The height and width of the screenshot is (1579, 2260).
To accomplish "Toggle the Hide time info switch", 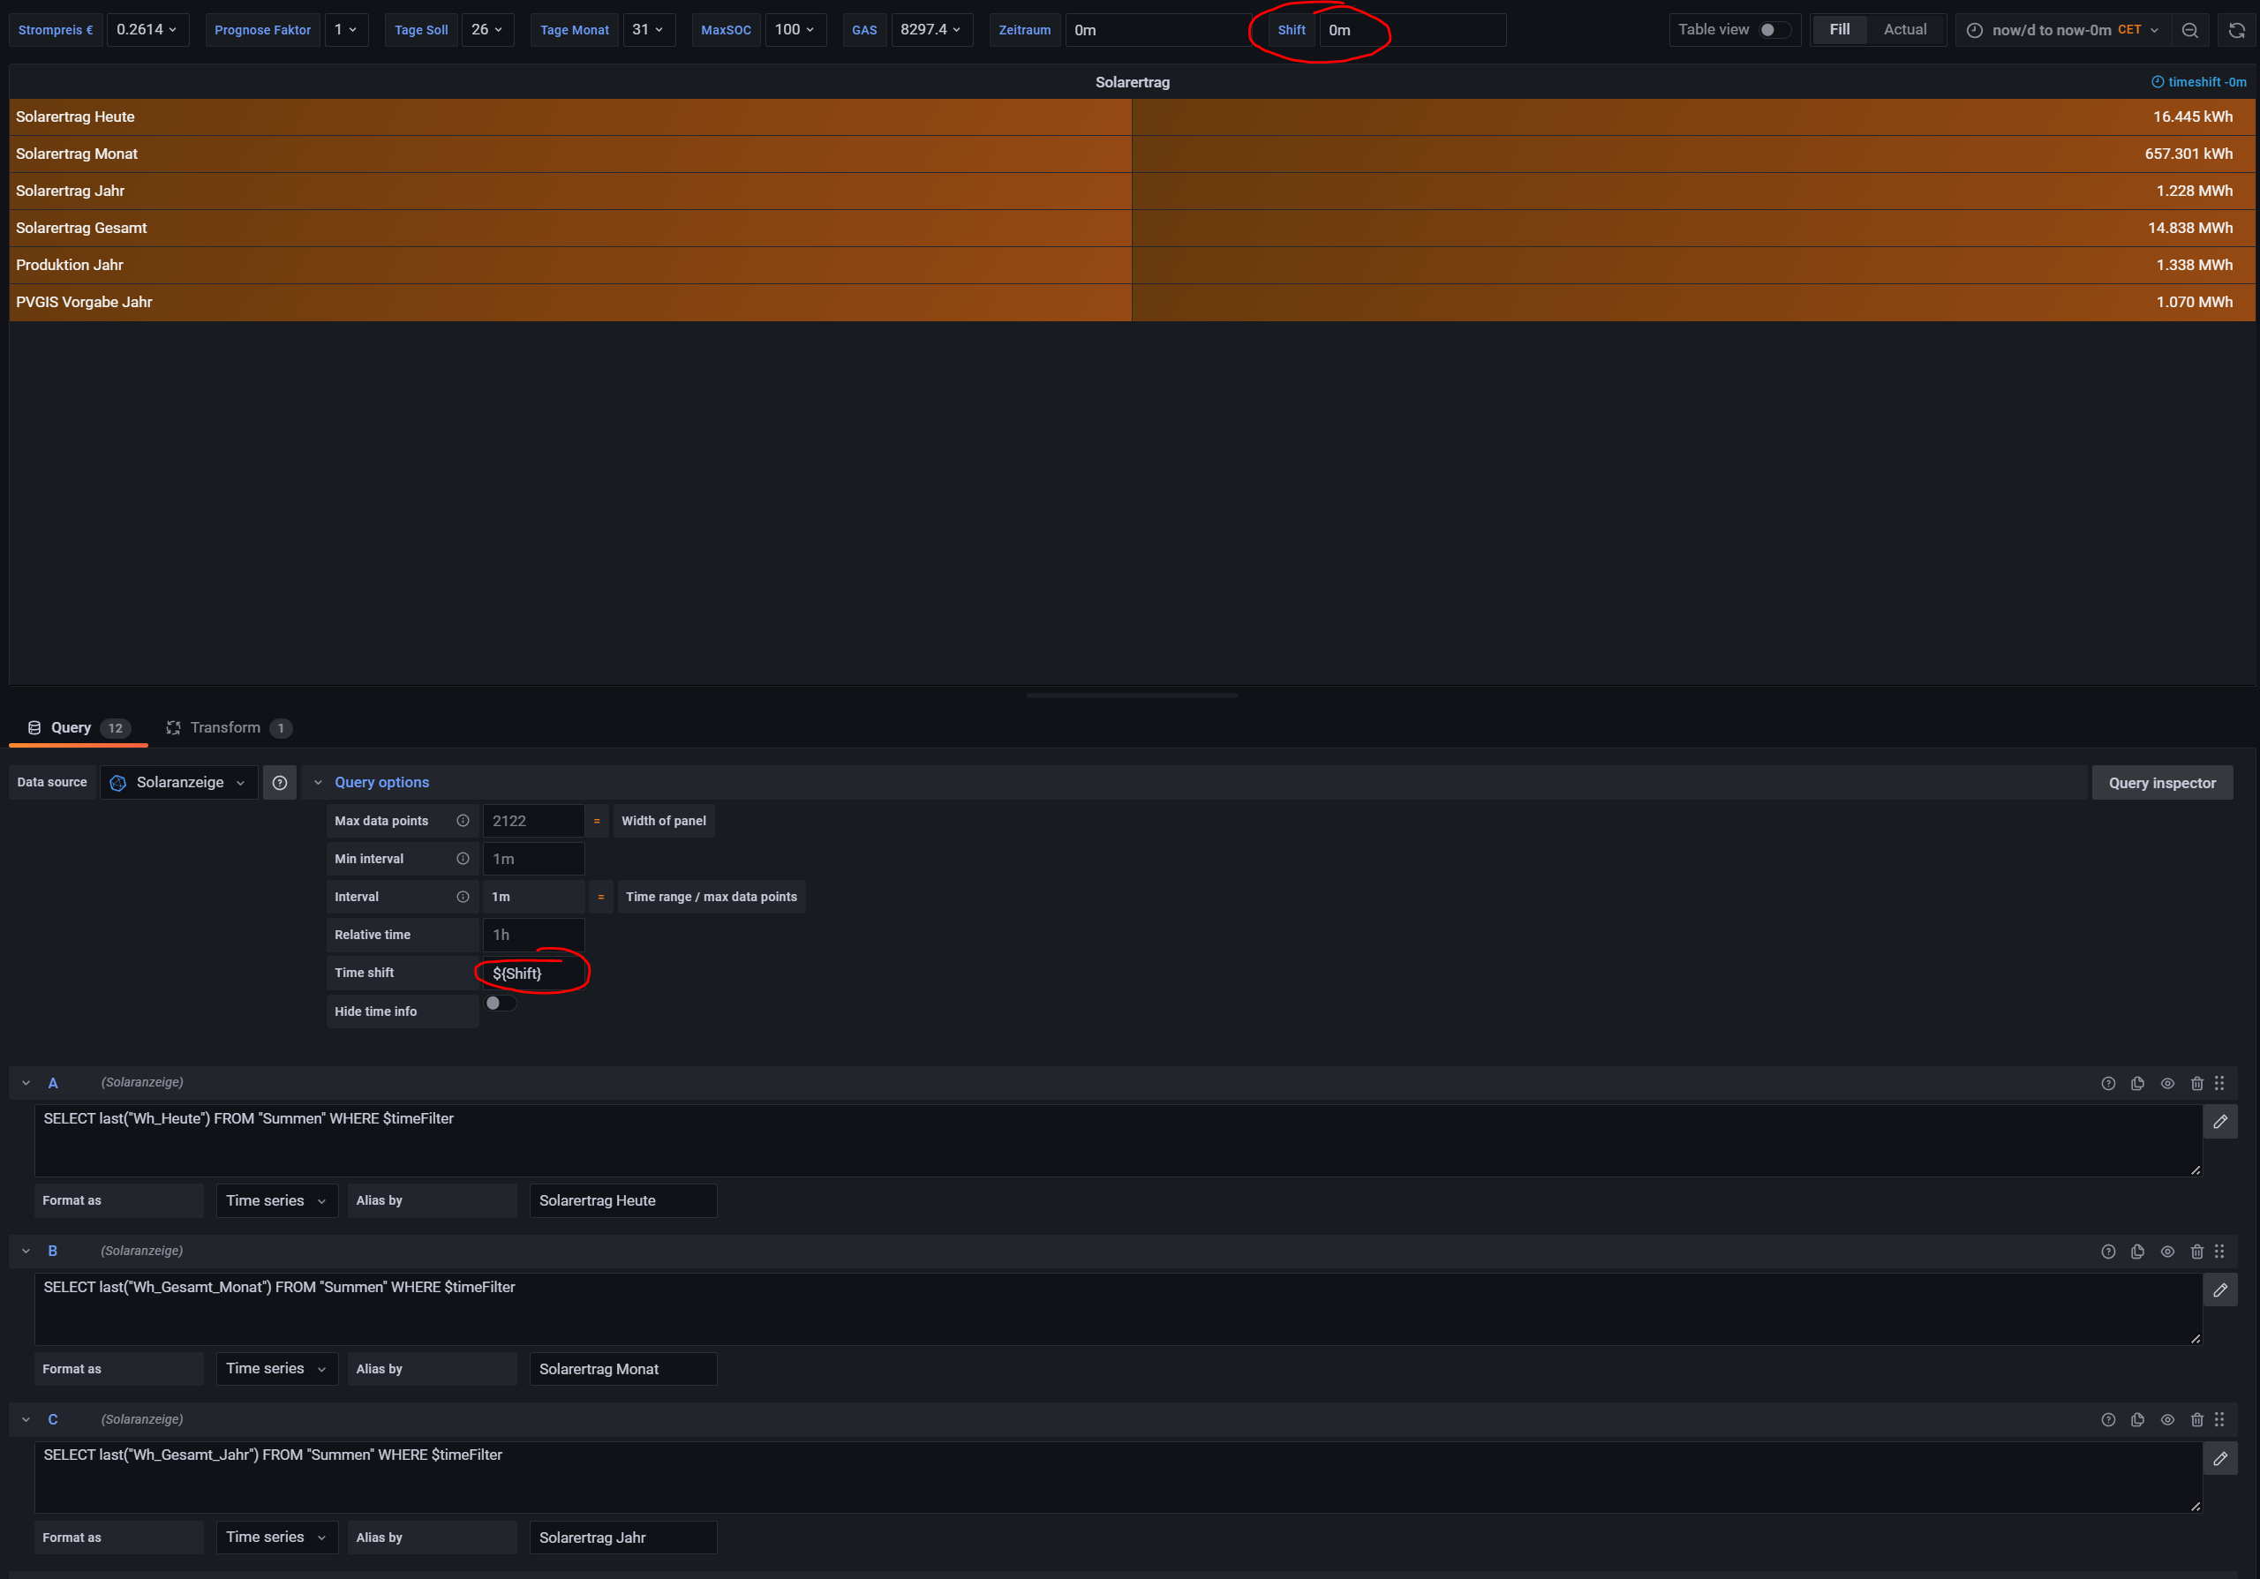I will pyautogui.click(x=499, y=1004).
